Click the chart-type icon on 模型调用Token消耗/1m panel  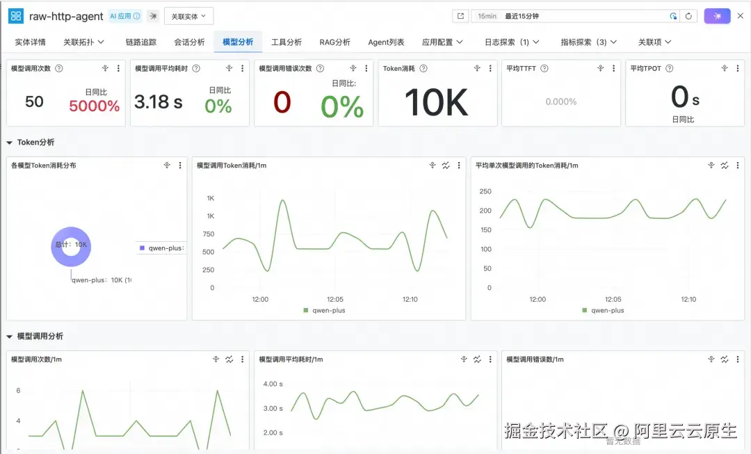446,165
